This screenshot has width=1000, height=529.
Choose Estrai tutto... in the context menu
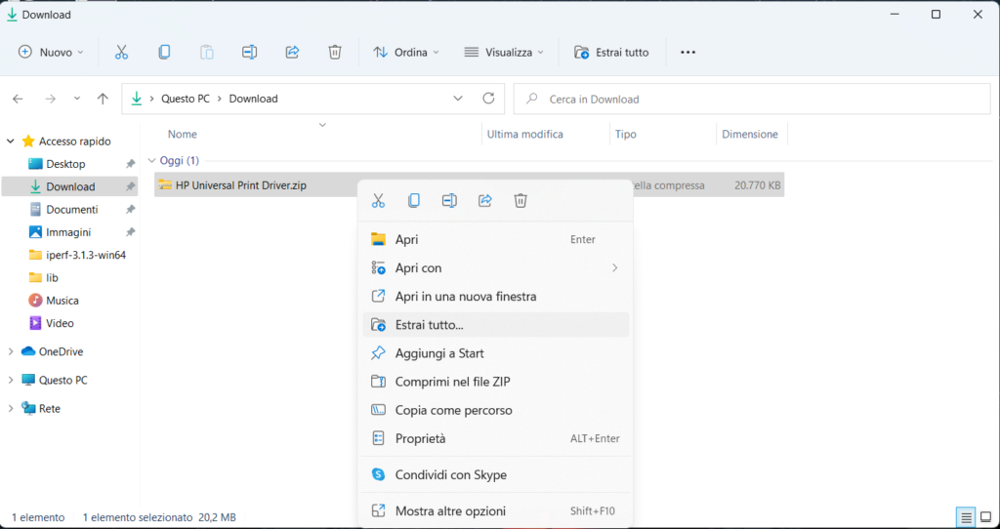point(495,324)
